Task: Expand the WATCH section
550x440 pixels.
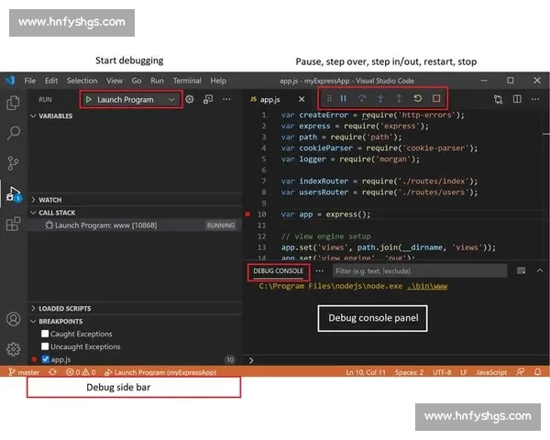Action: [47, 200]
